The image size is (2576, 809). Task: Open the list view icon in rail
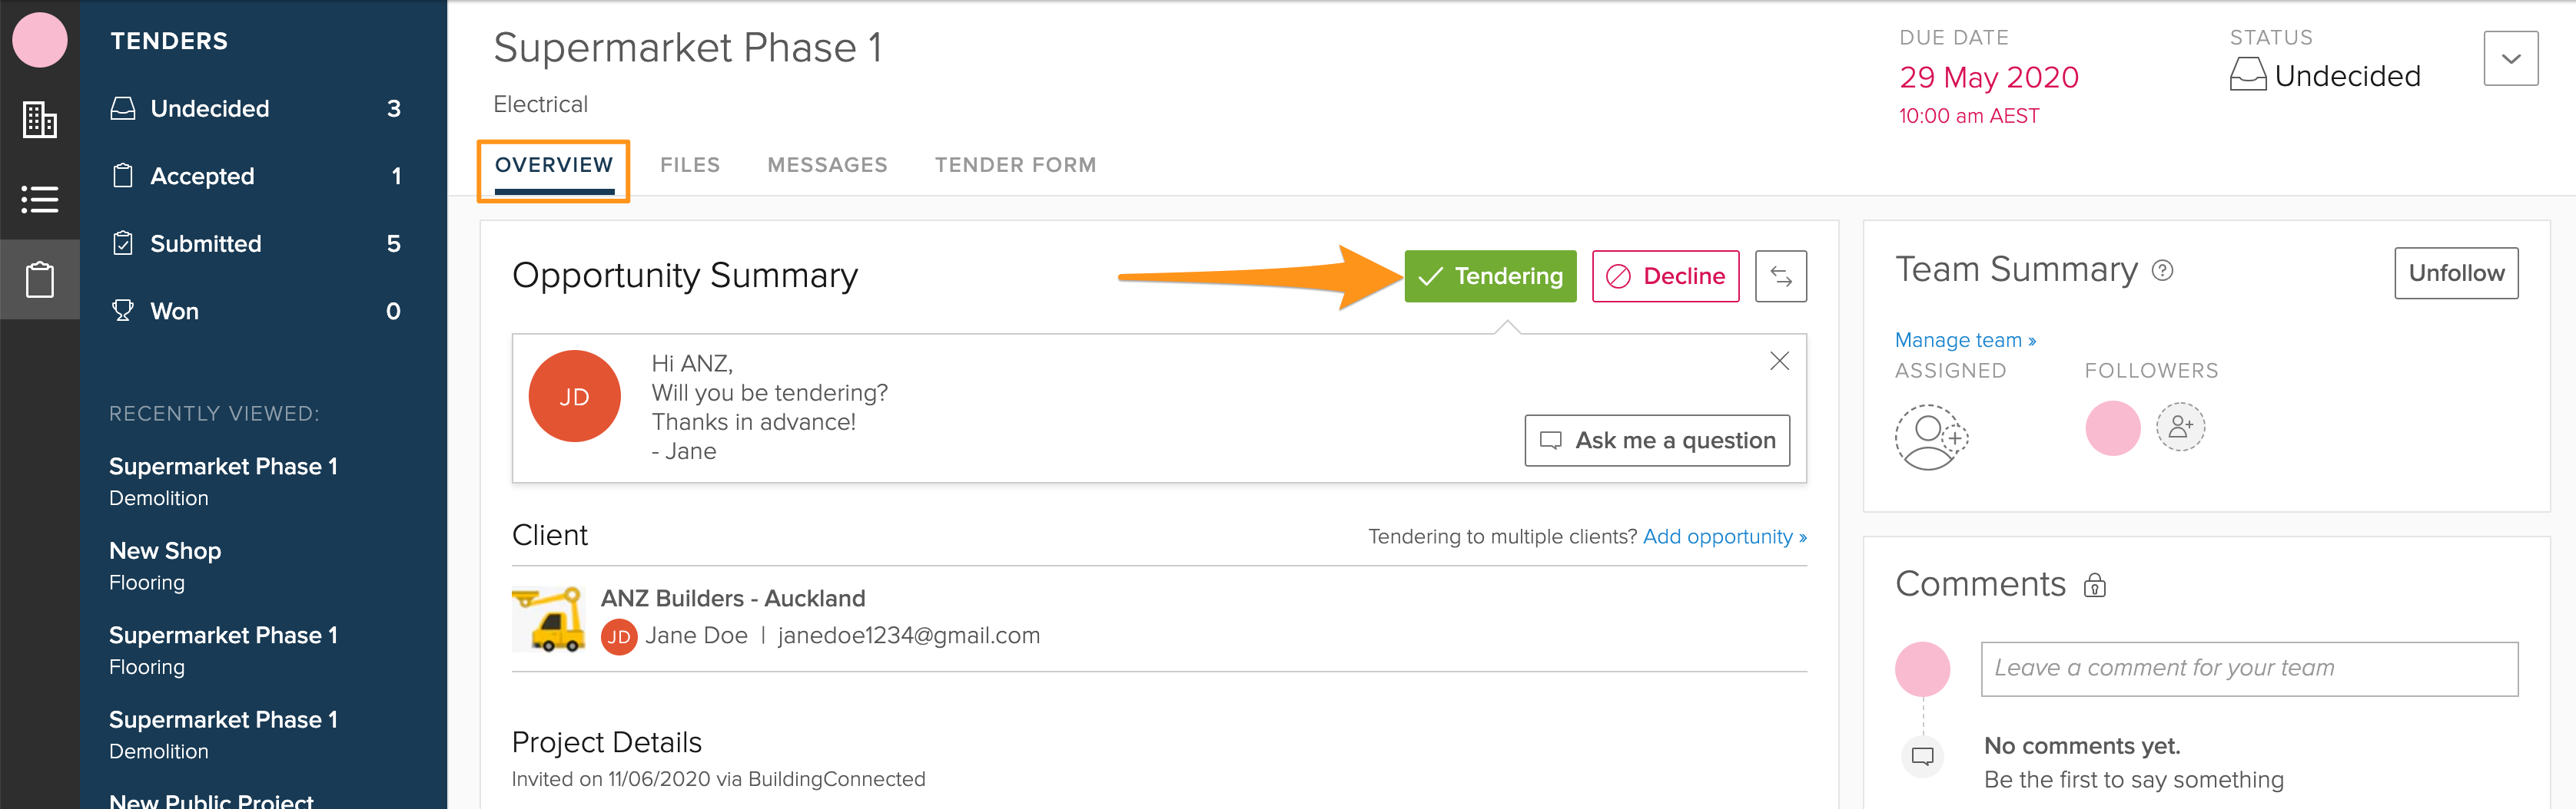[39, 199]
